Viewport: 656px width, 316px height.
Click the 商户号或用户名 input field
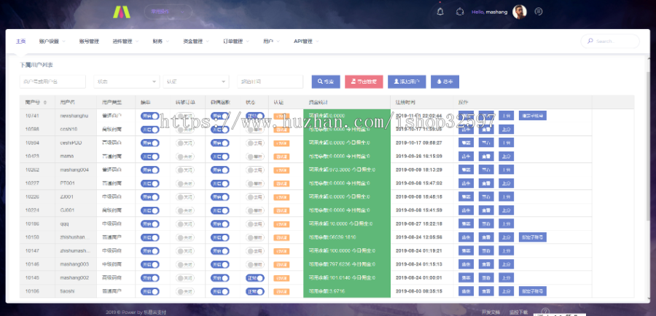point(52,82)
